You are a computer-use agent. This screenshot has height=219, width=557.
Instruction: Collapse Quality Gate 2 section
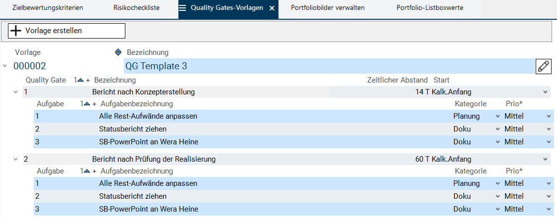click(x=16, y=159)
